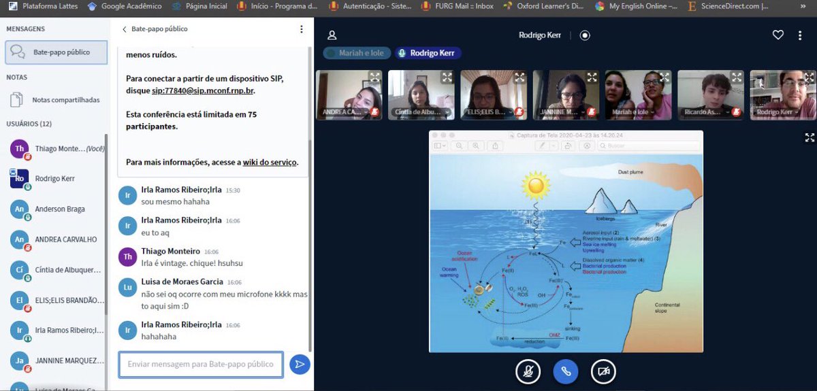
Task: Toggle the user list person icon
Action: 332,35
